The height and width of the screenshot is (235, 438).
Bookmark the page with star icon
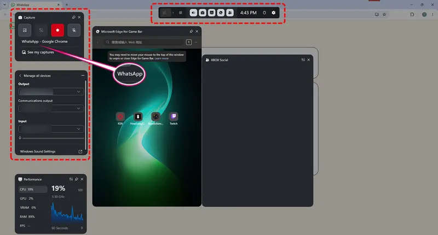coord(384,15)
